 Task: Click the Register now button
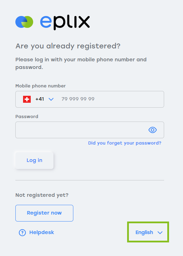click(44, 213)
